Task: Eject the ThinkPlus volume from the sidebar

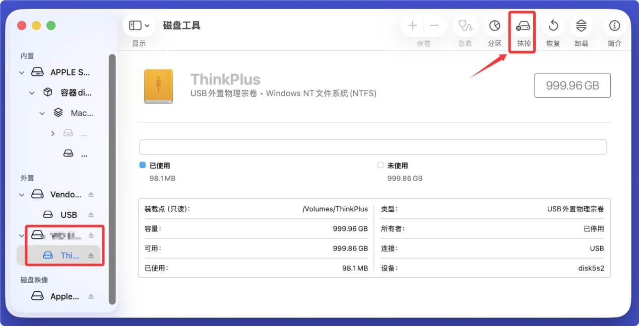Action: coord(92,255)
